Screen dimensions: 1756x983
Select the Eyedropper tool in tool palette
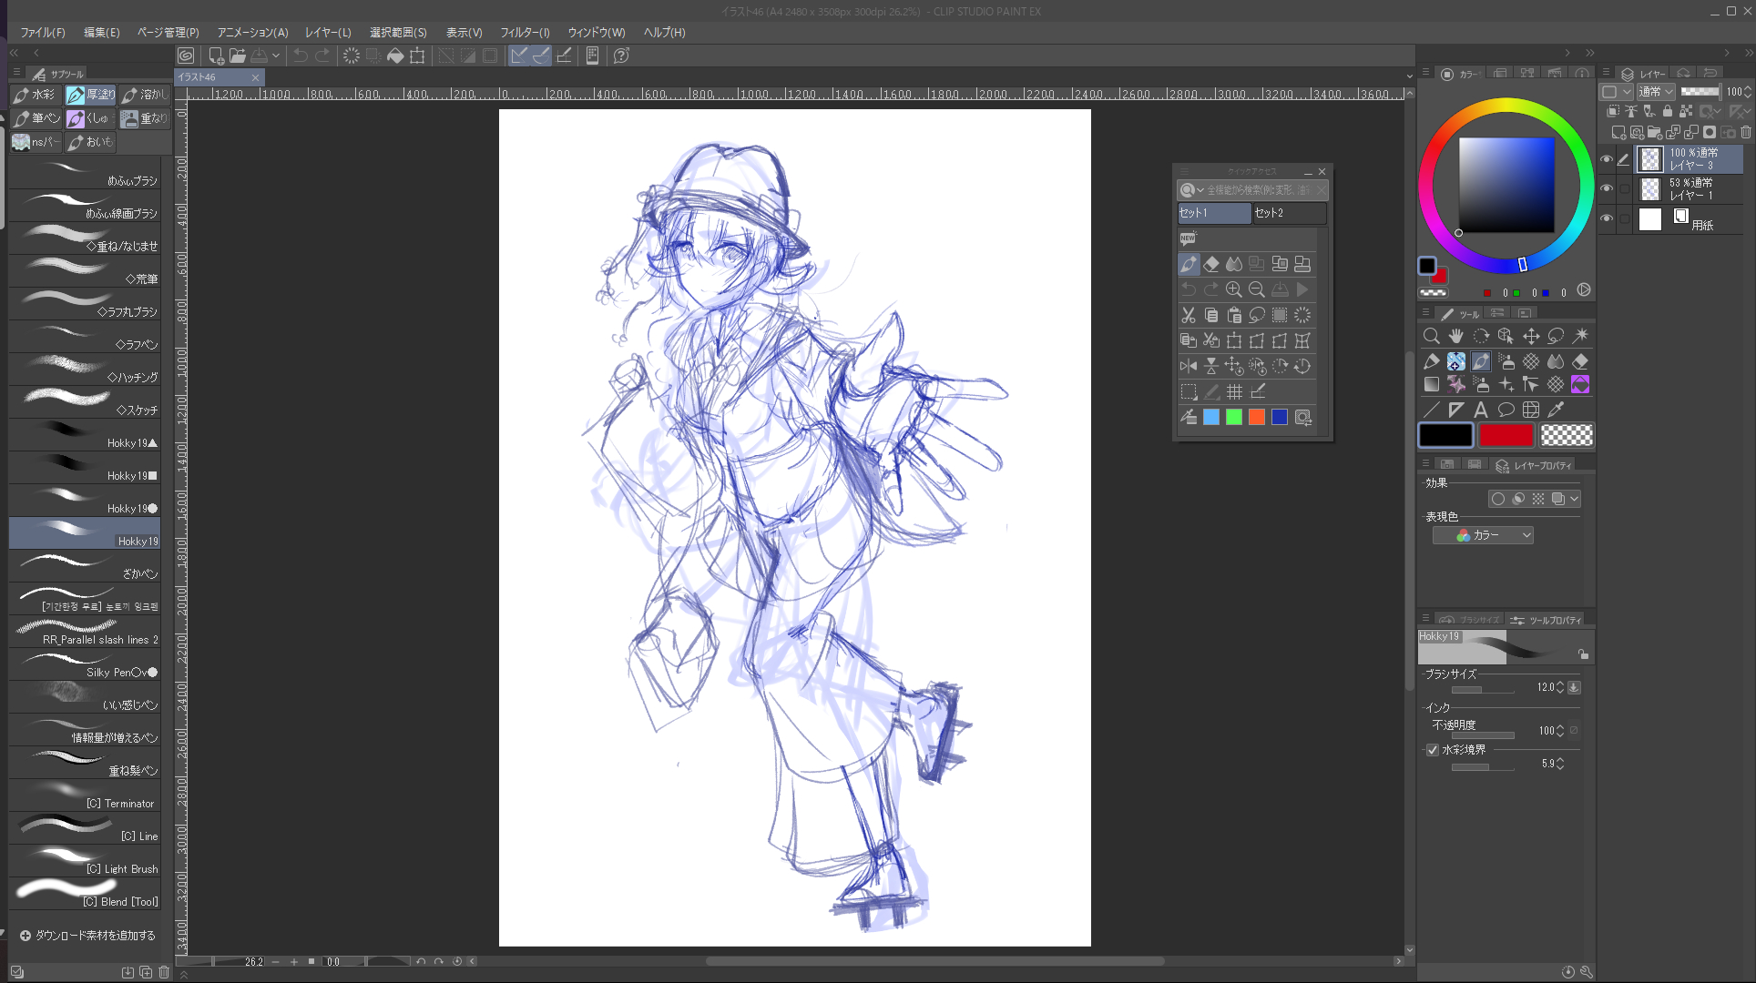click(x=1556, y=410)
